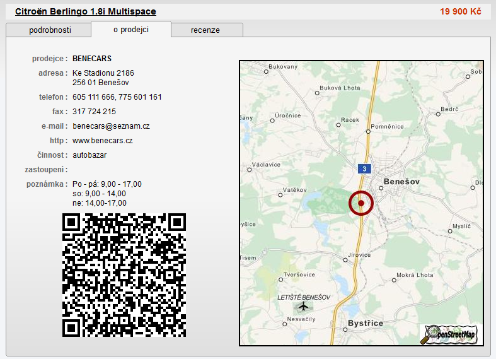Open the www.benecars.cz website link

[x=103, y=141]
